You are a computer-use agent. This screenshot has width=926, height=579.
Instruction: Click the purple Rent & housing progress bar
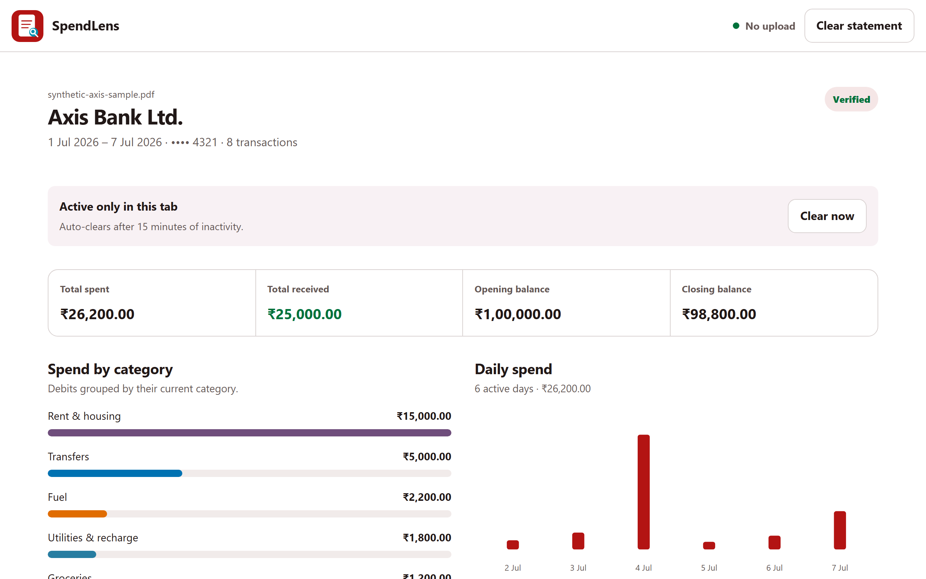tap(250, 433)
